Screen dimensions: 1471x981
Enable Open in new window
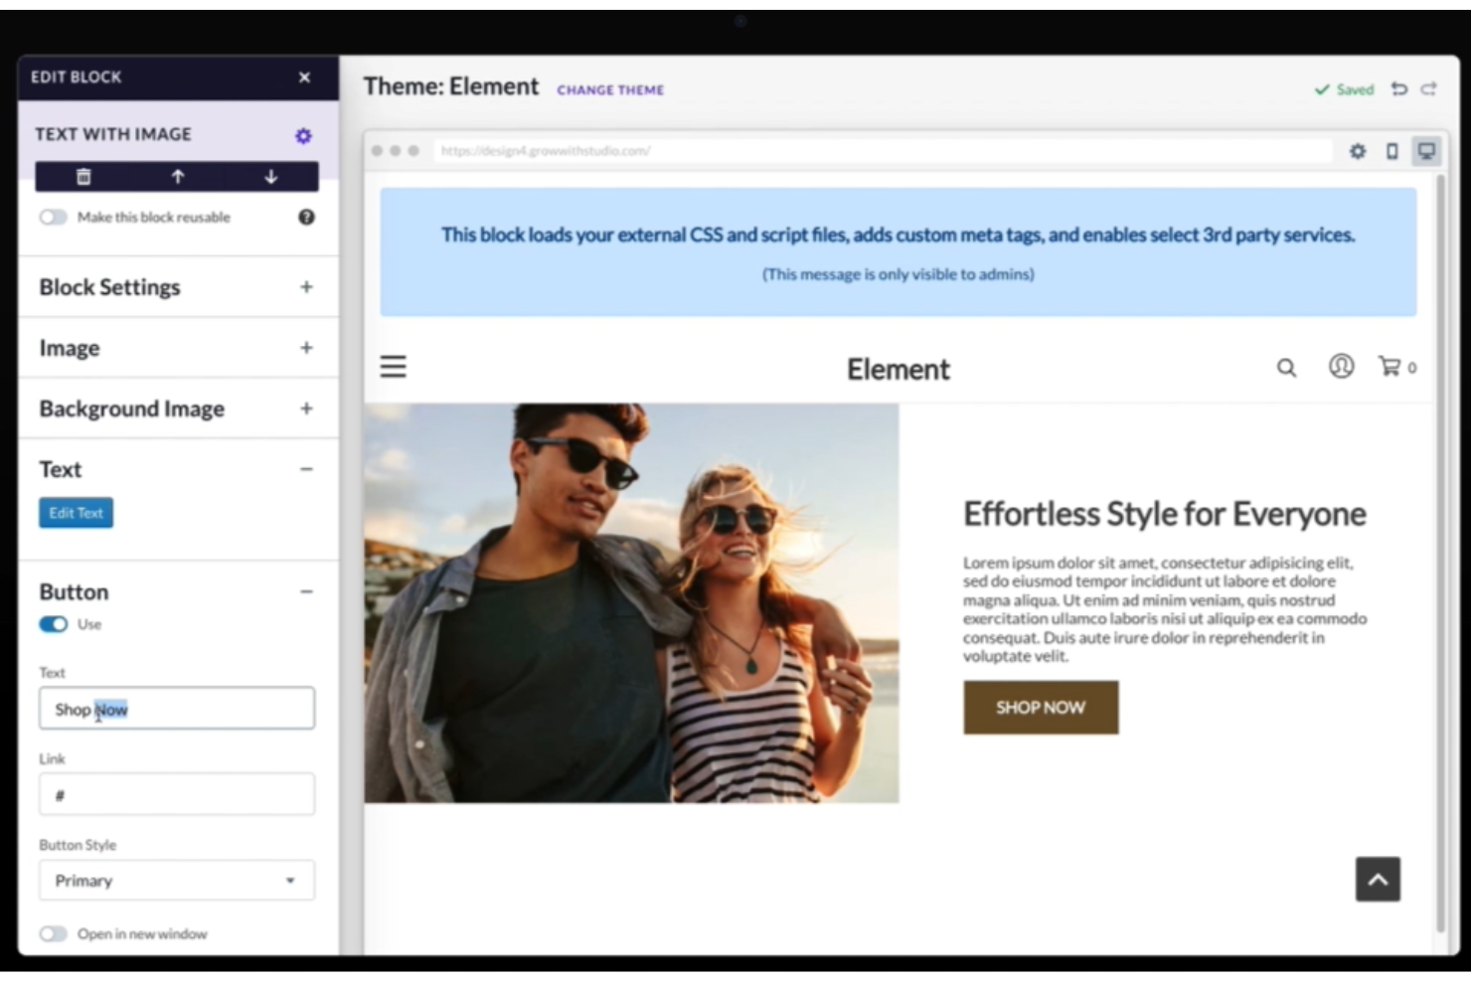coord(54,933)
